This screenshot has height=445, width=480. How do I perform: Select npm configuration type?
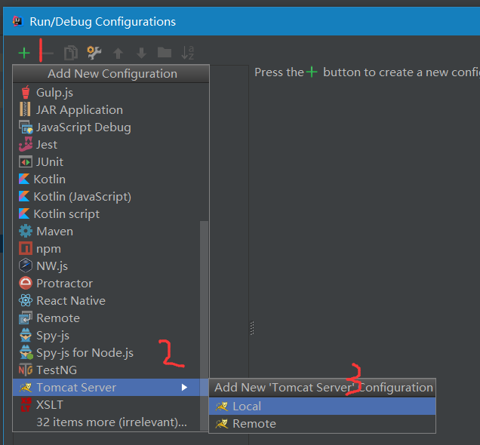(106, 249)
